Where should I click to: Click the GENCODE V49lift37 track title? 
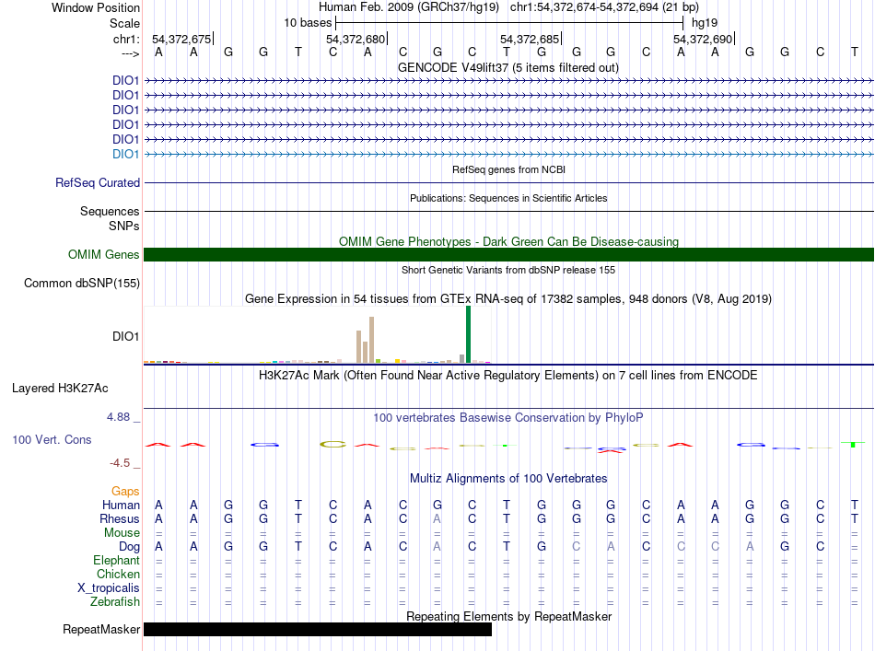[x=507, y=67]
